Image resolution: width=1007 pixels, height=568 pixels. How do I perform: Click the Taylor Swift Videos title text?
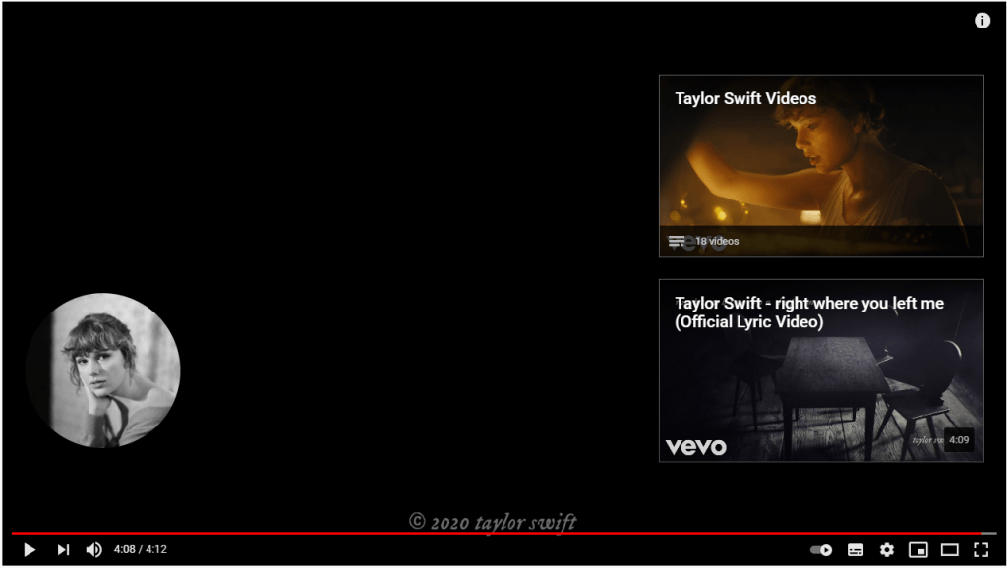coord(745,99)
